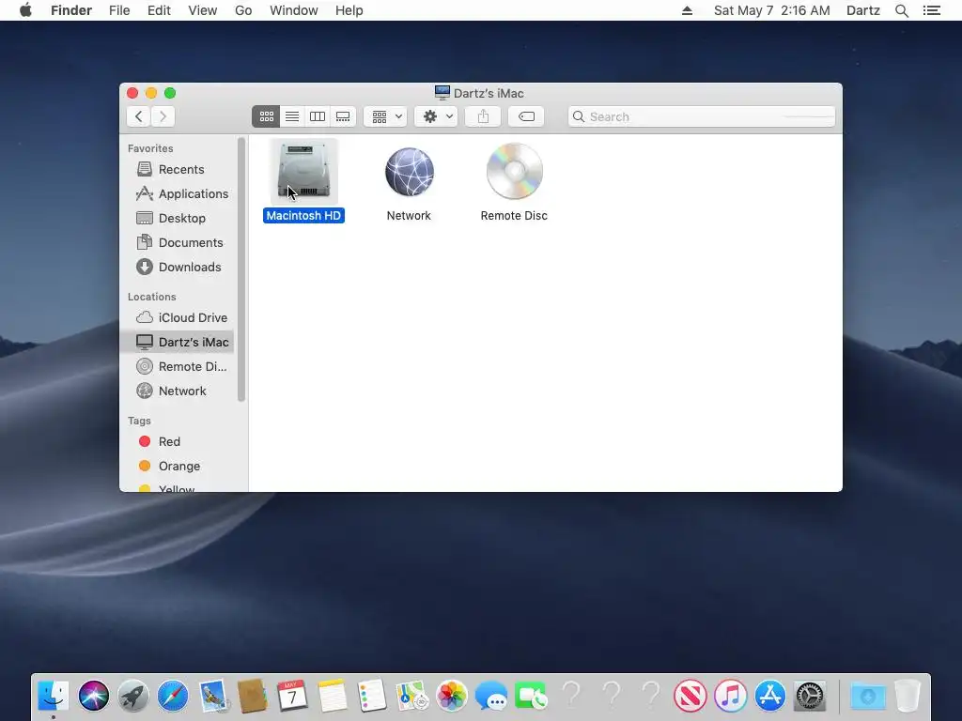Open Finder from the Dock
This screenshot has width=962, height=721.
click(x=54, y=696)
